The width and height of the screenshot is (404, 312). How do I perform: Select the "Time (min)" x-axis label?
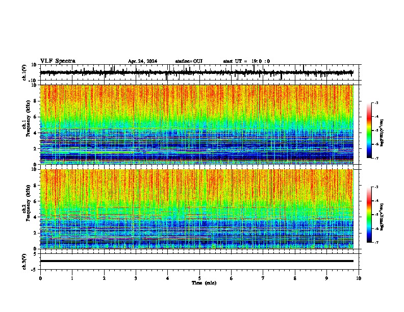click(204, 283)
